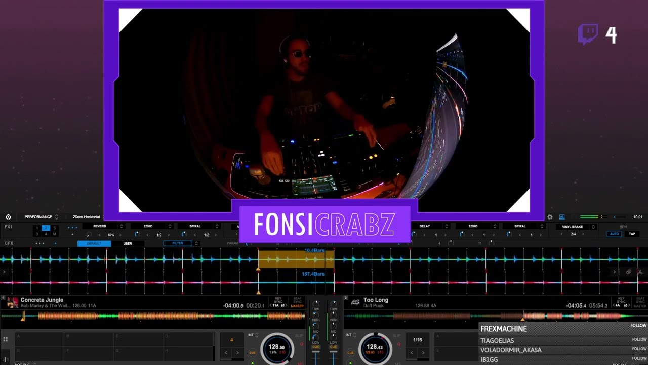Click the CFX FILTER button
Image resolution: width=648 pixels, height=365 pixels.
[178, 244]
